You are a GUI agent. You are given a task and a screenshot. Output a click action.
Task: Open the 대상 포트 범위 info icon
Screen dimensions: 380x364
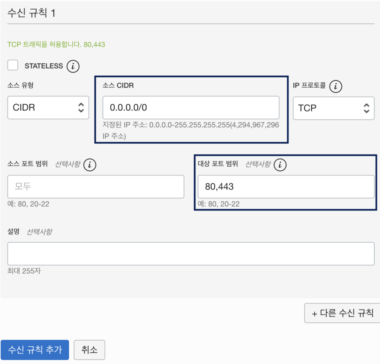[x=280, y=165]
